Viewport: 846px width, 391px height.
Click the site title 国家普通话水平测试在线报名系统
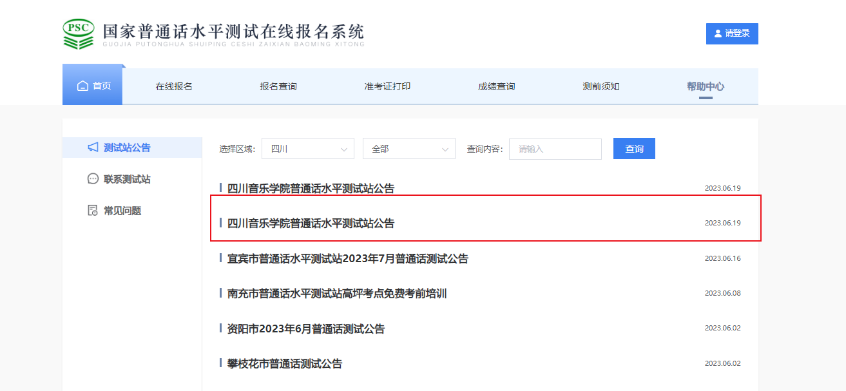tap(233, 31)
